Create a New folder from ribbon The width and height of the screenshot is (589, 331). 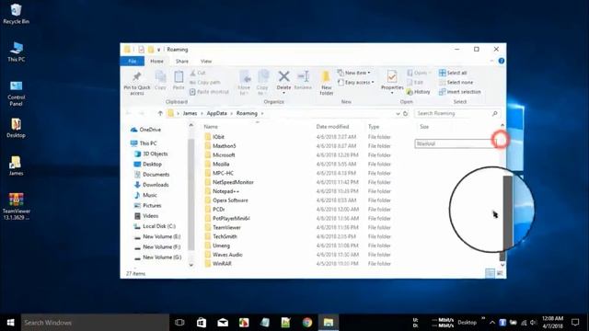point(326,83)
